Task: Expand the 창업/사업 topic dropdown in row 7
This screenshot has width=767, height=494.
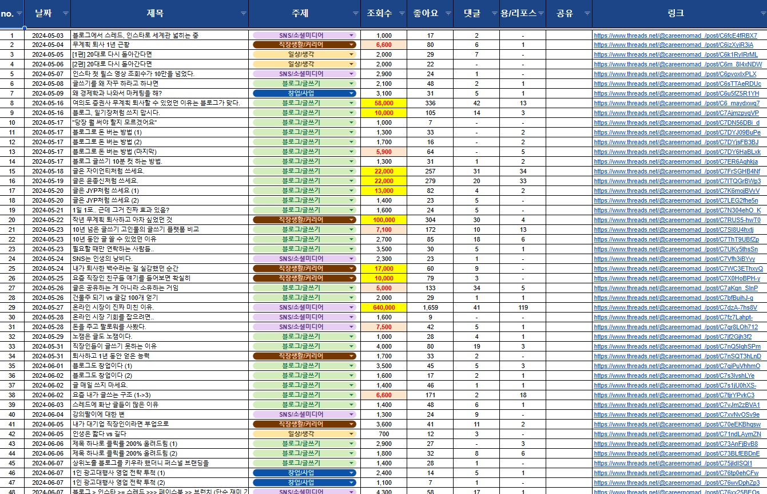Action: coord(351,93)
